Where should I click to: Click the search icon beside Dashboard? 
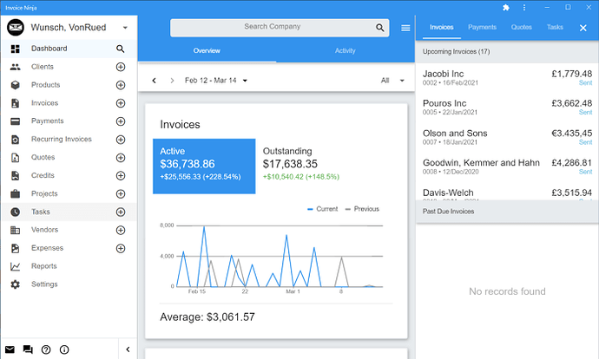click(121, 49)
